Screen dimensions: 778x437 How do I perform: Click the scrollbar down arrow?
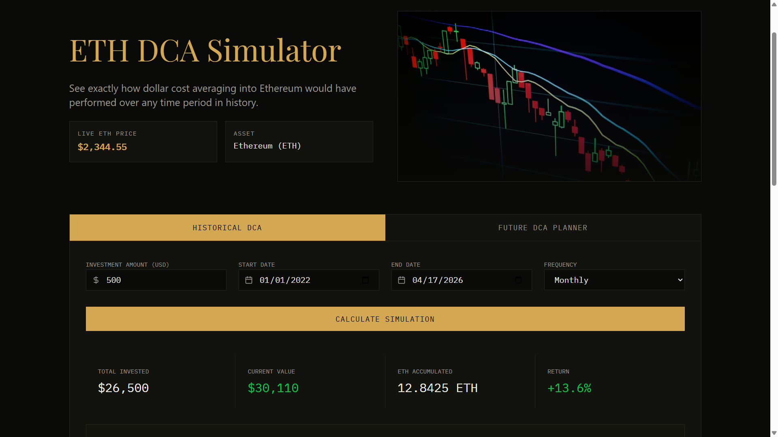click(774, 433)
